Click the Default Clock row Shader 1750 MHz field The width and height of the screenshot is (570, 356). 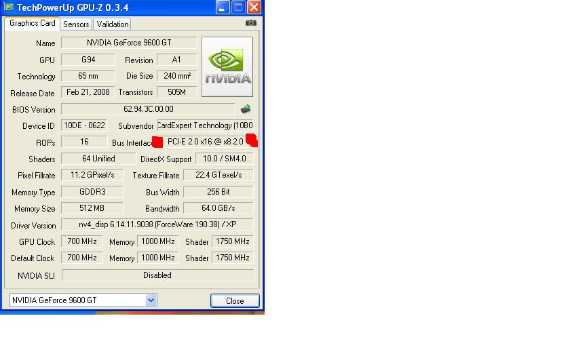point(233,258)
